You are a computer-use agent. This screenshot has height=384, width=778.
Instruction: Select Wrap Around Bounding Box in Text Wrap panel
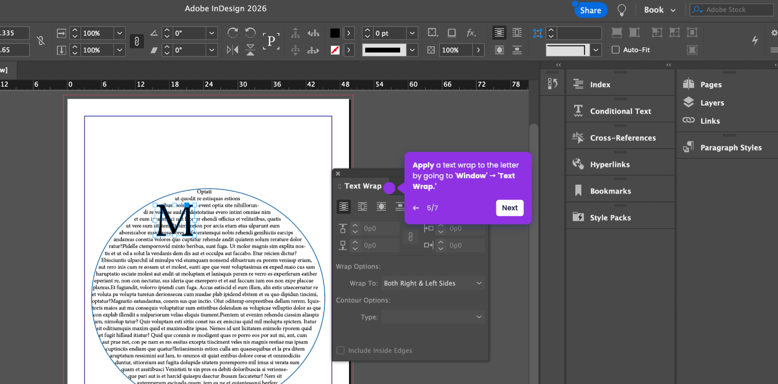[363, 207]
